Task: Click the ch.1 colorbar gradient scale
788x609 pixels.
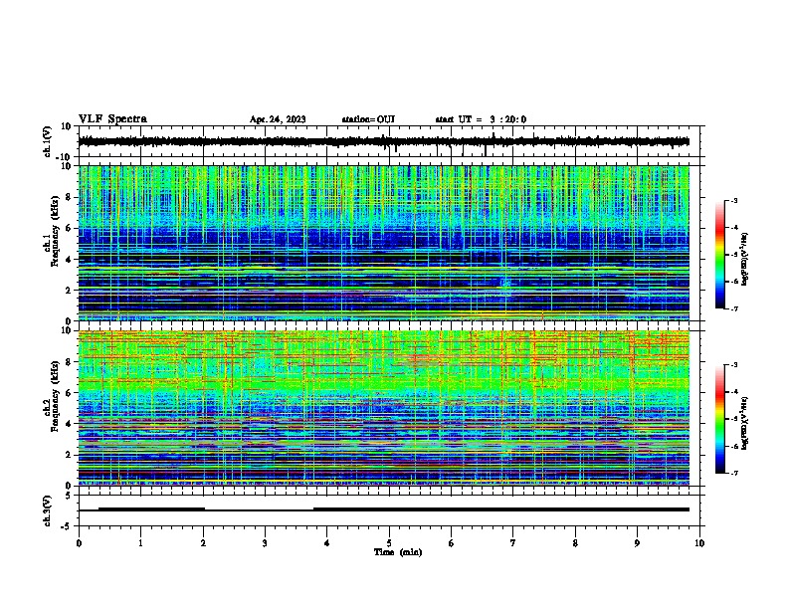Action: [x=719, y=255]
